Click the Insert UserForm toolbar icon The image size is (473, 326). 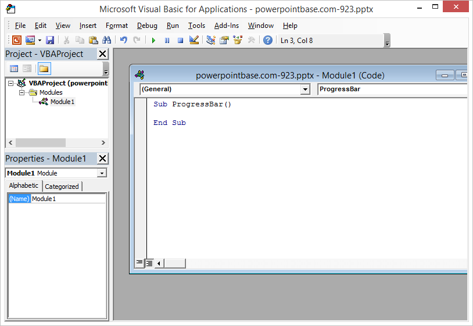(30, 40)
